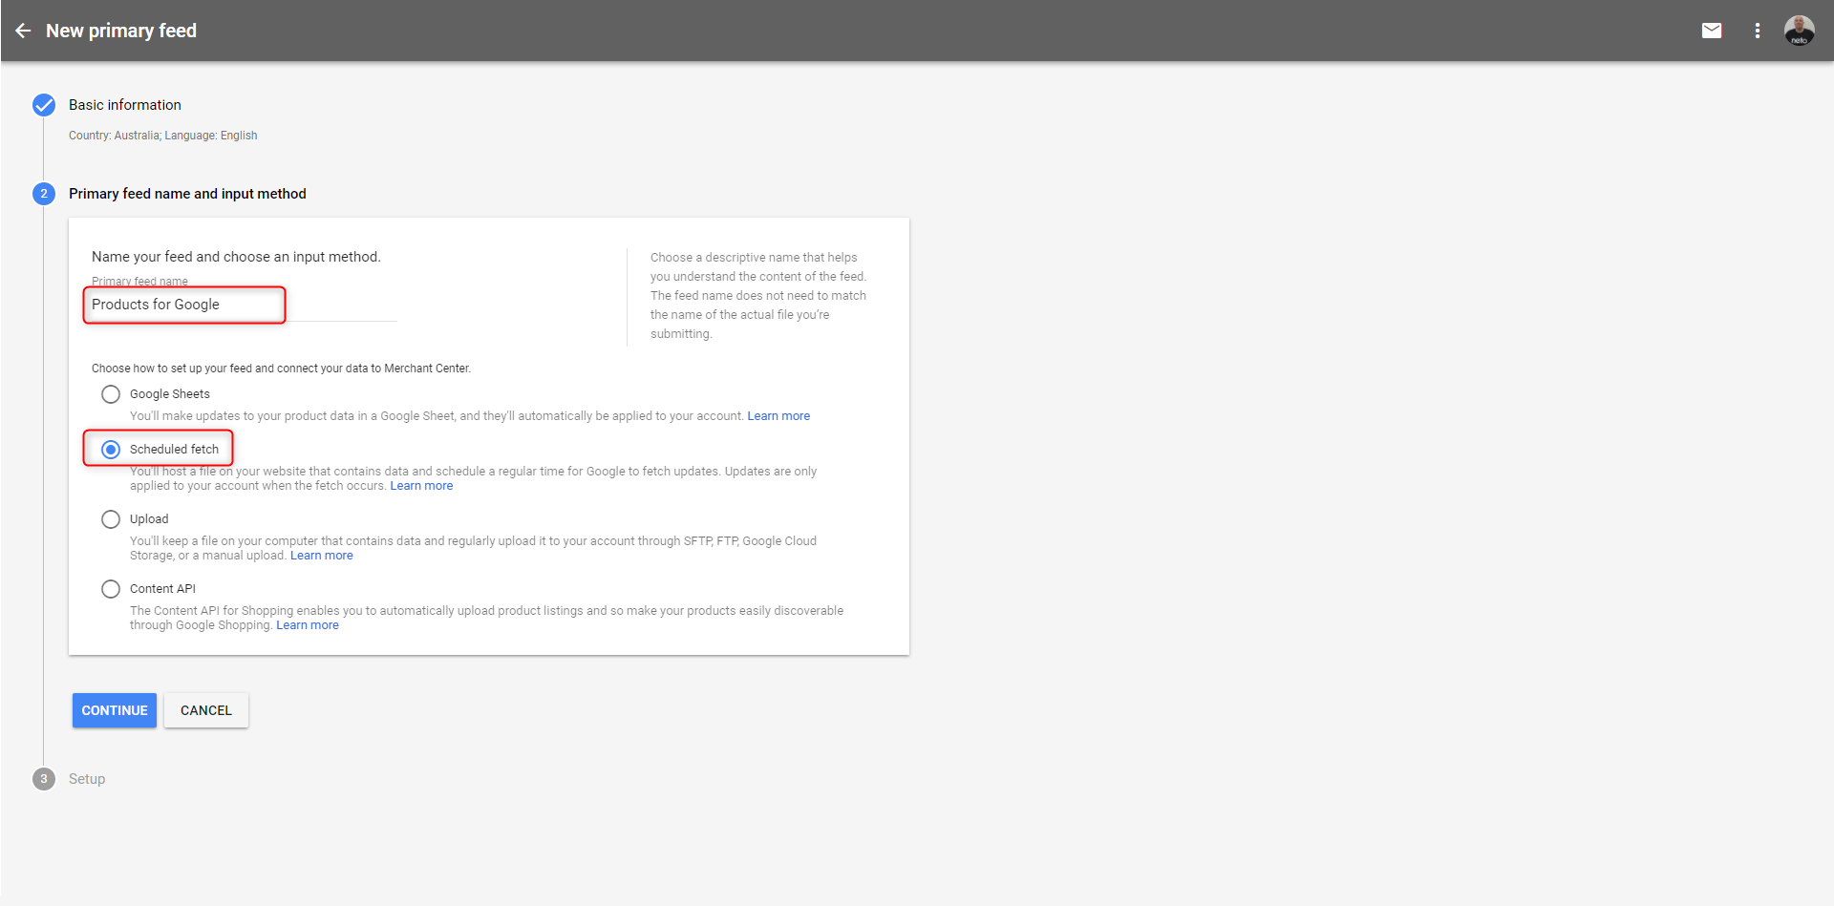
Task: Click the Basic information step title
Action: (x=125, y=105)
